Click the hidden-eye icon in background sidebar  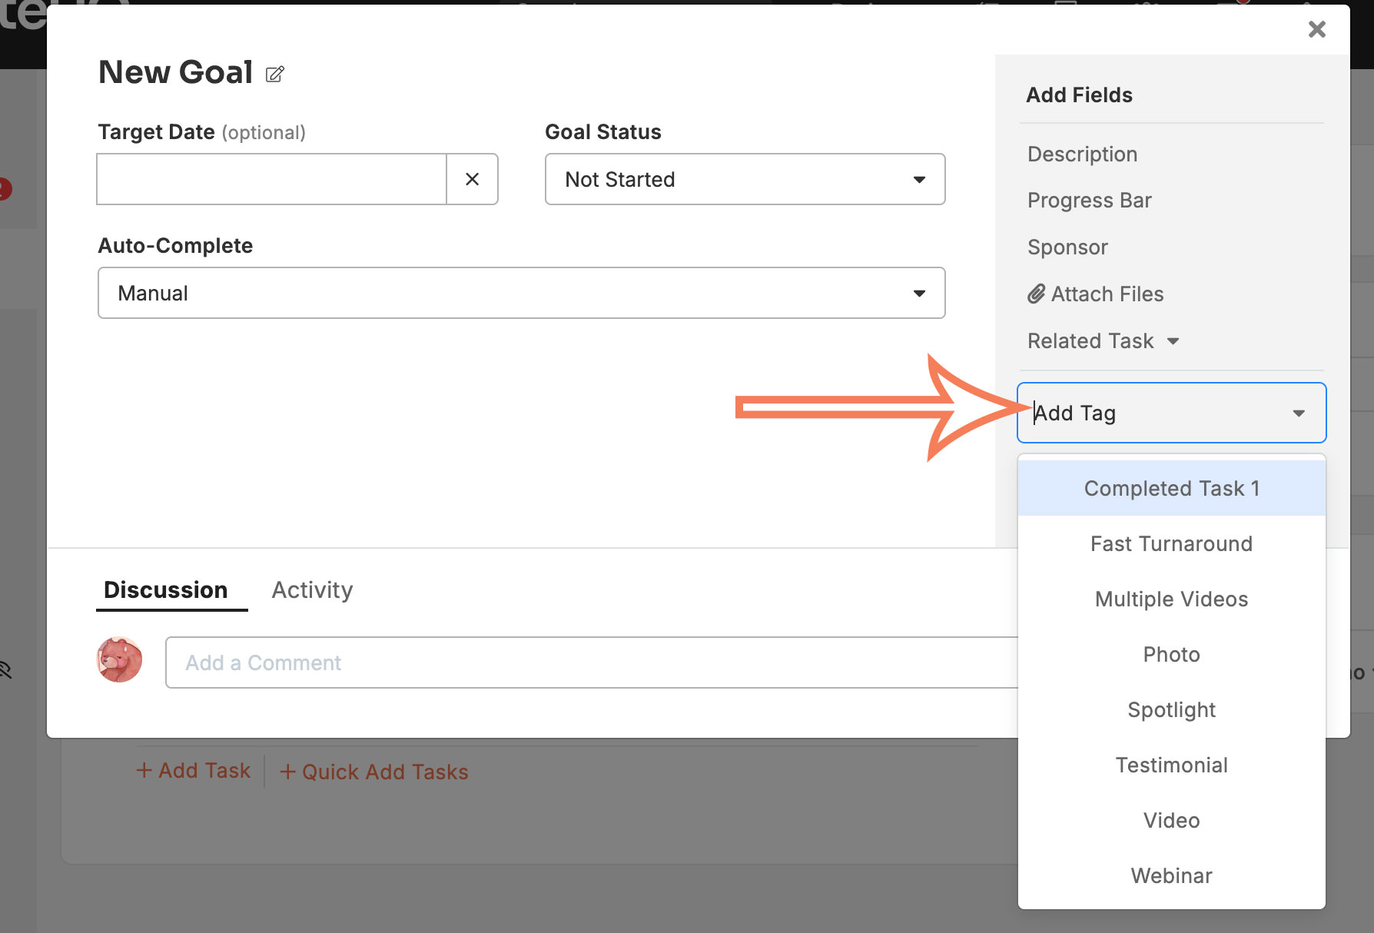(x=6, y=671)
